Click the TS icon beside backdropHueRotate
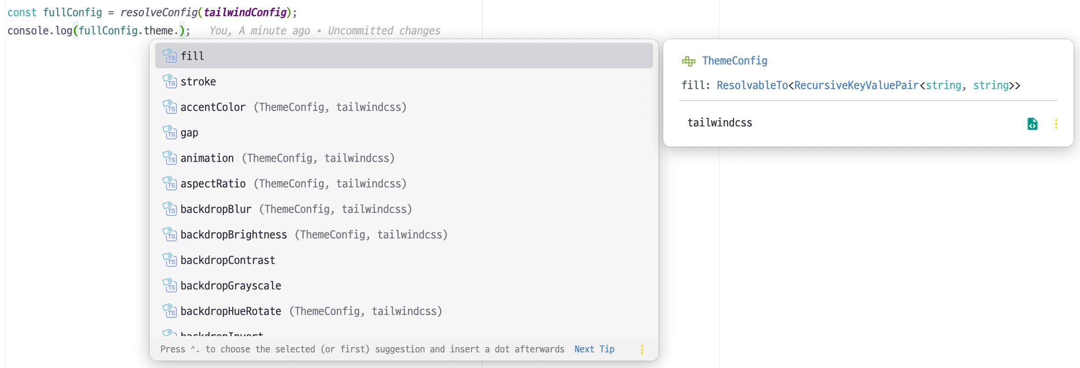 tap(171, 311)
